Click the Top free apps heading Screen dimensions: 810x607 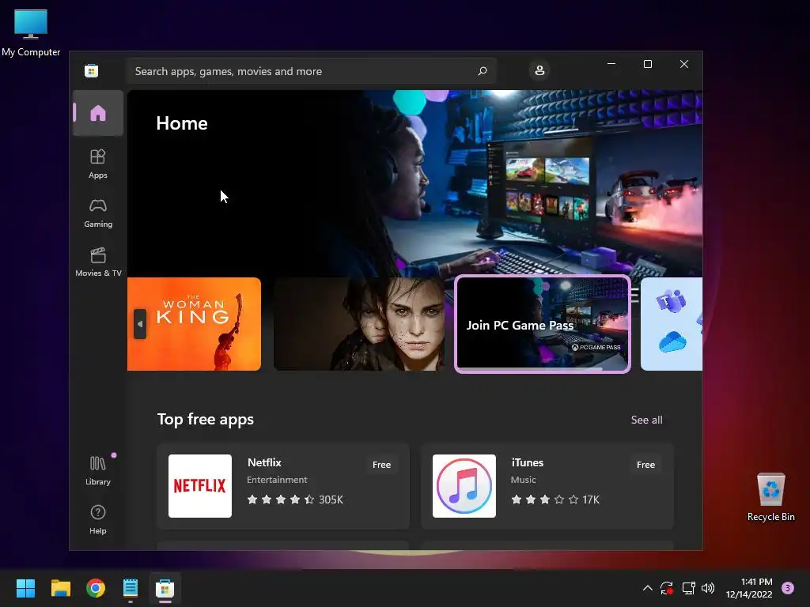coord(206,419)
